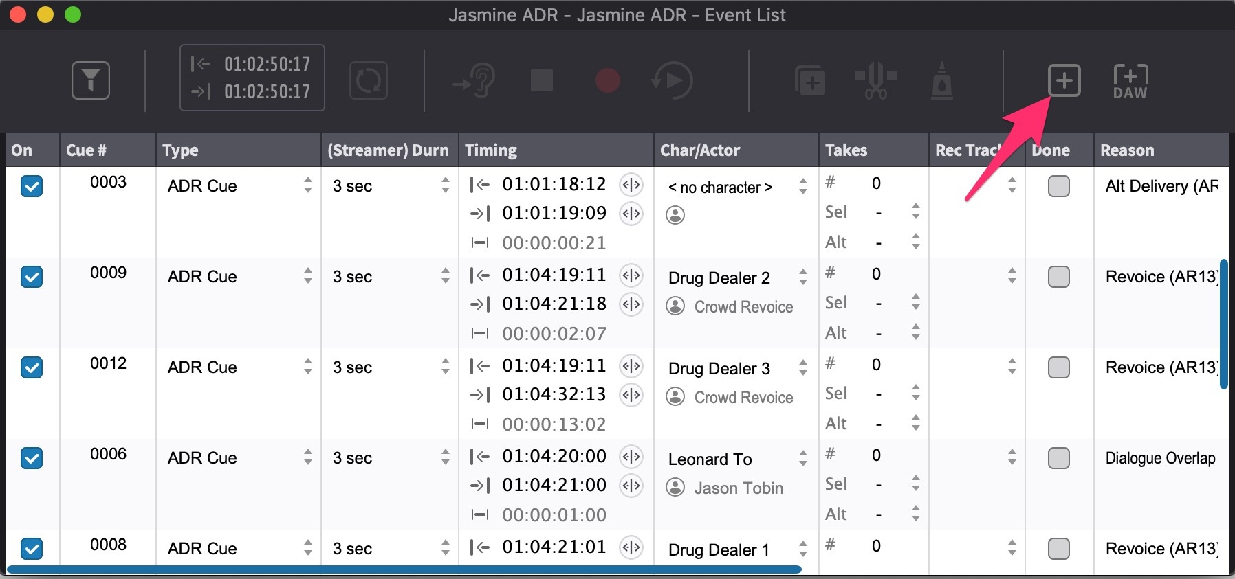Click the stop square button
Image resolution: width=1235 pixels, height=579 pixels.
click(x=542, y=80)
